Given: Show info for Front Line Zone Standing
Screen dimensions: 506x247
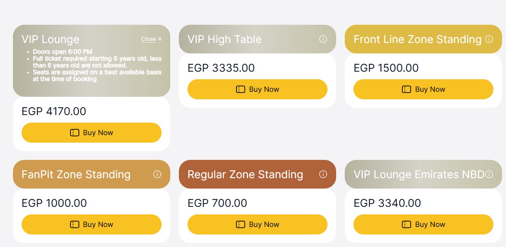Looking at the screenshot, I should [x=489, y=39].
